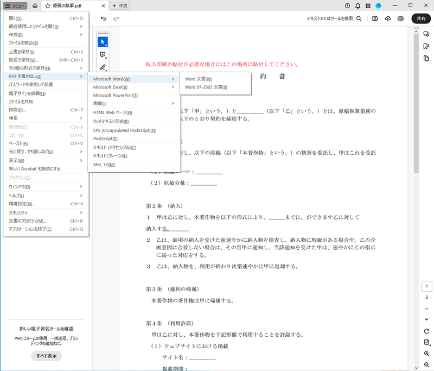434x371 pixels.
Task: Open the blue profile avatar
Action: click(x=378, y=6)
